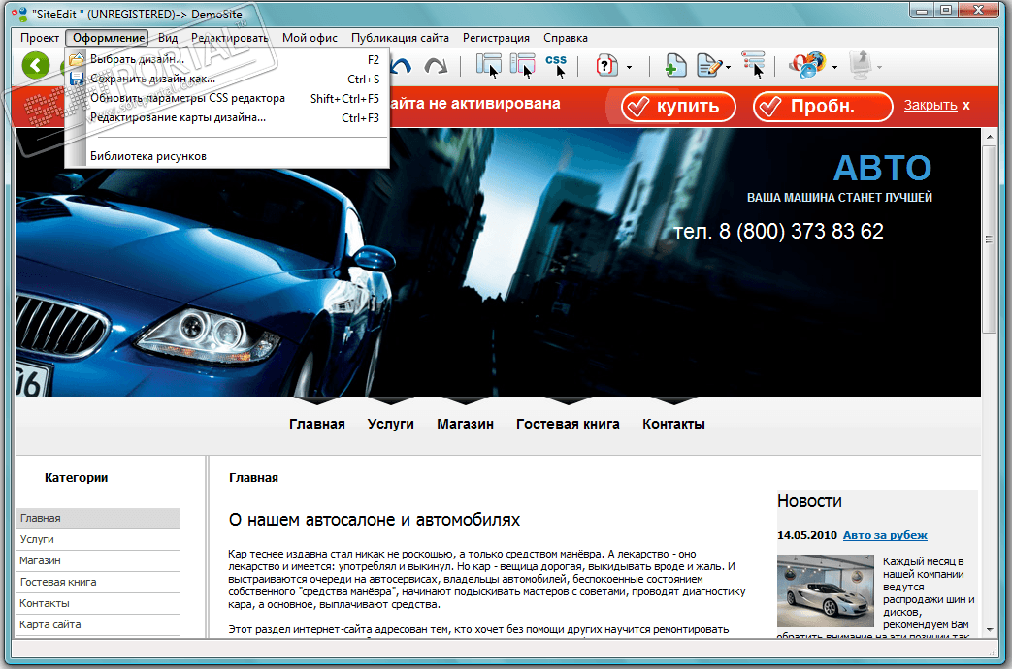Maximize the SiteEdit window

945,10
